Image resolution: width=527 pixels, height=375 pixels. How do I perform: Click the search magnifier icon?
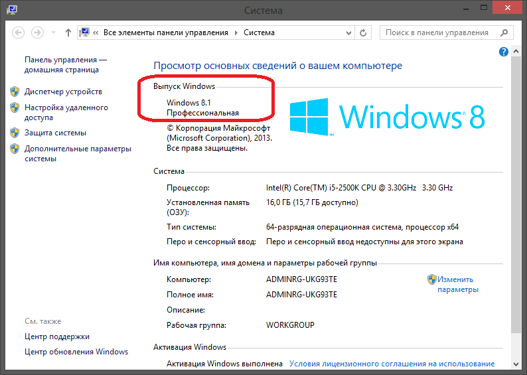pyautogui.click(x=504, y=33)
